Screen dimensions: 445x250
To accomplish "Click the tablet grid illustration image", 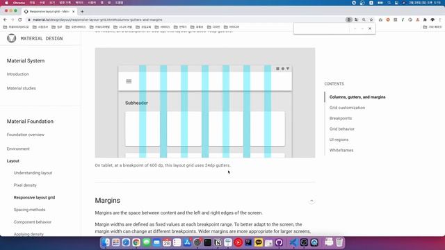I will (x=205, y=103).
